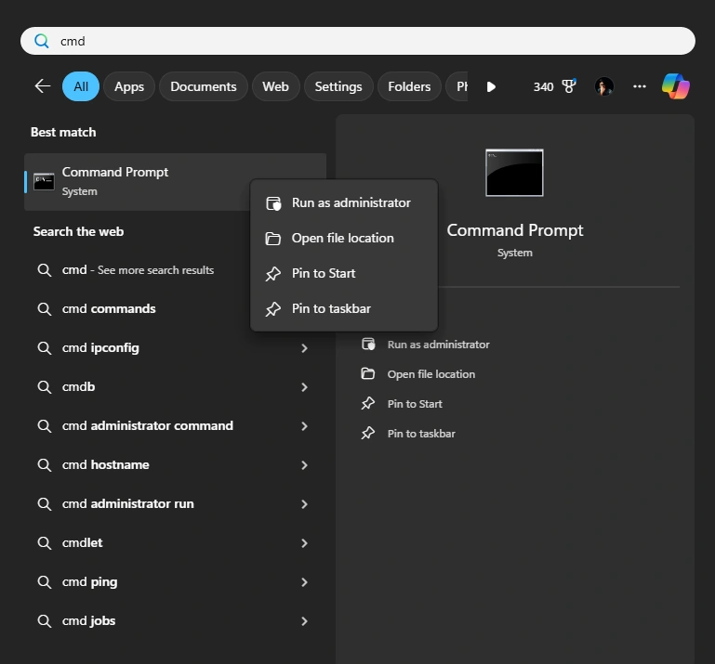
Task: Click search icon next to cmd commands
Action: coord(45,308)
